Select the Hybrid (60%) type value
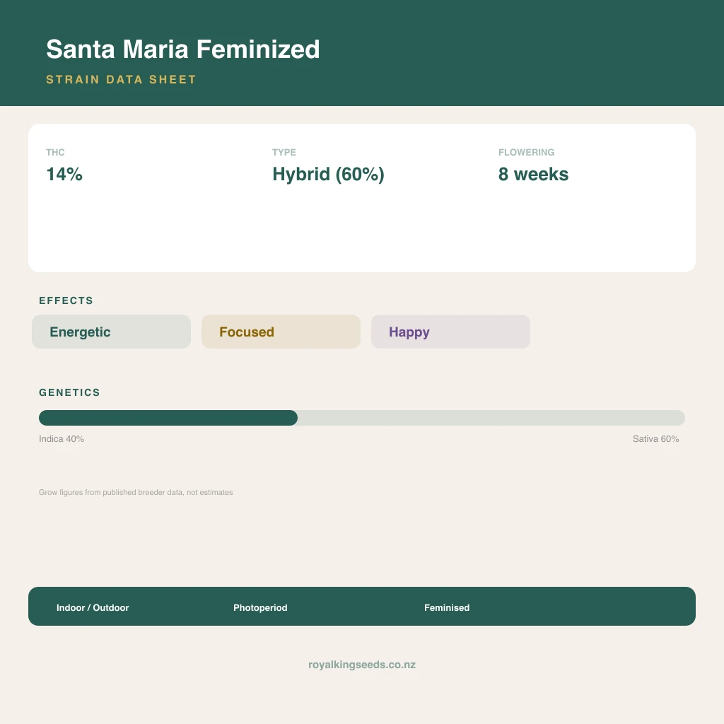 coord(328,174)
